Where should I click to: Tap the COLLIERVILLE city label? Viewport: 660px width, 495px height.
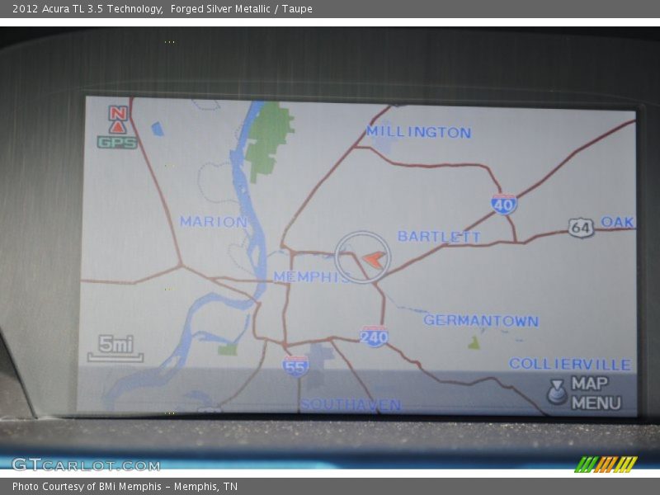(570, 364)
